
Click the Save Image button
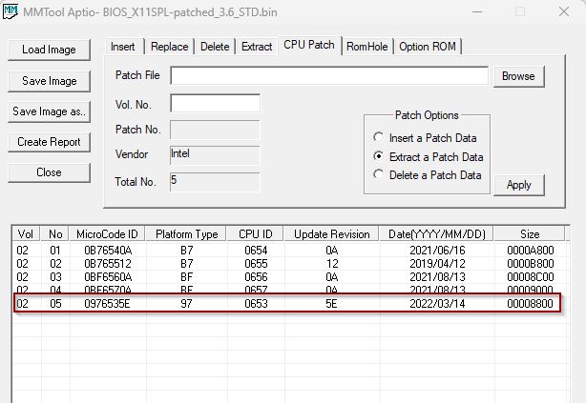[49, 81]
